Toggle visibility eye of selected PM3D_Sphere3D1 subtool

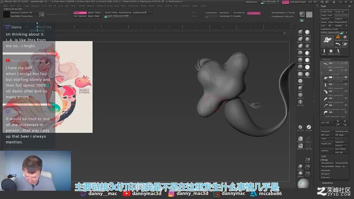click(x=346, y=77)
